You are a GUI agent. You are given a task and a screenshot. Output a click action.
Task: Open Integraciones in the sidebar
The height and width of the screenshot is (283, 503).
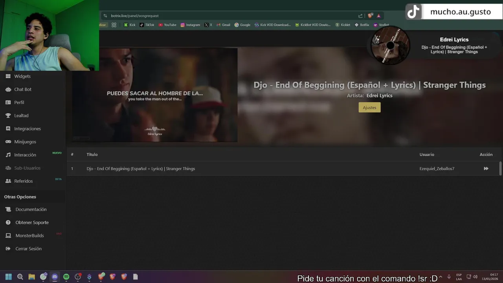[28, 129]
